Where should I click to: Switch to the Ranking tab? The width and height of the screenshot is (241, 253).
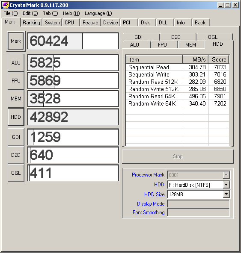(32, 23)
